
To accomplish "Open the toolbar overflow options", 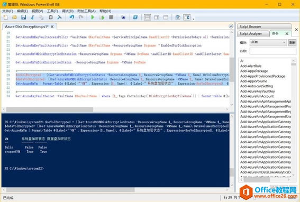I will pos(194,19).
